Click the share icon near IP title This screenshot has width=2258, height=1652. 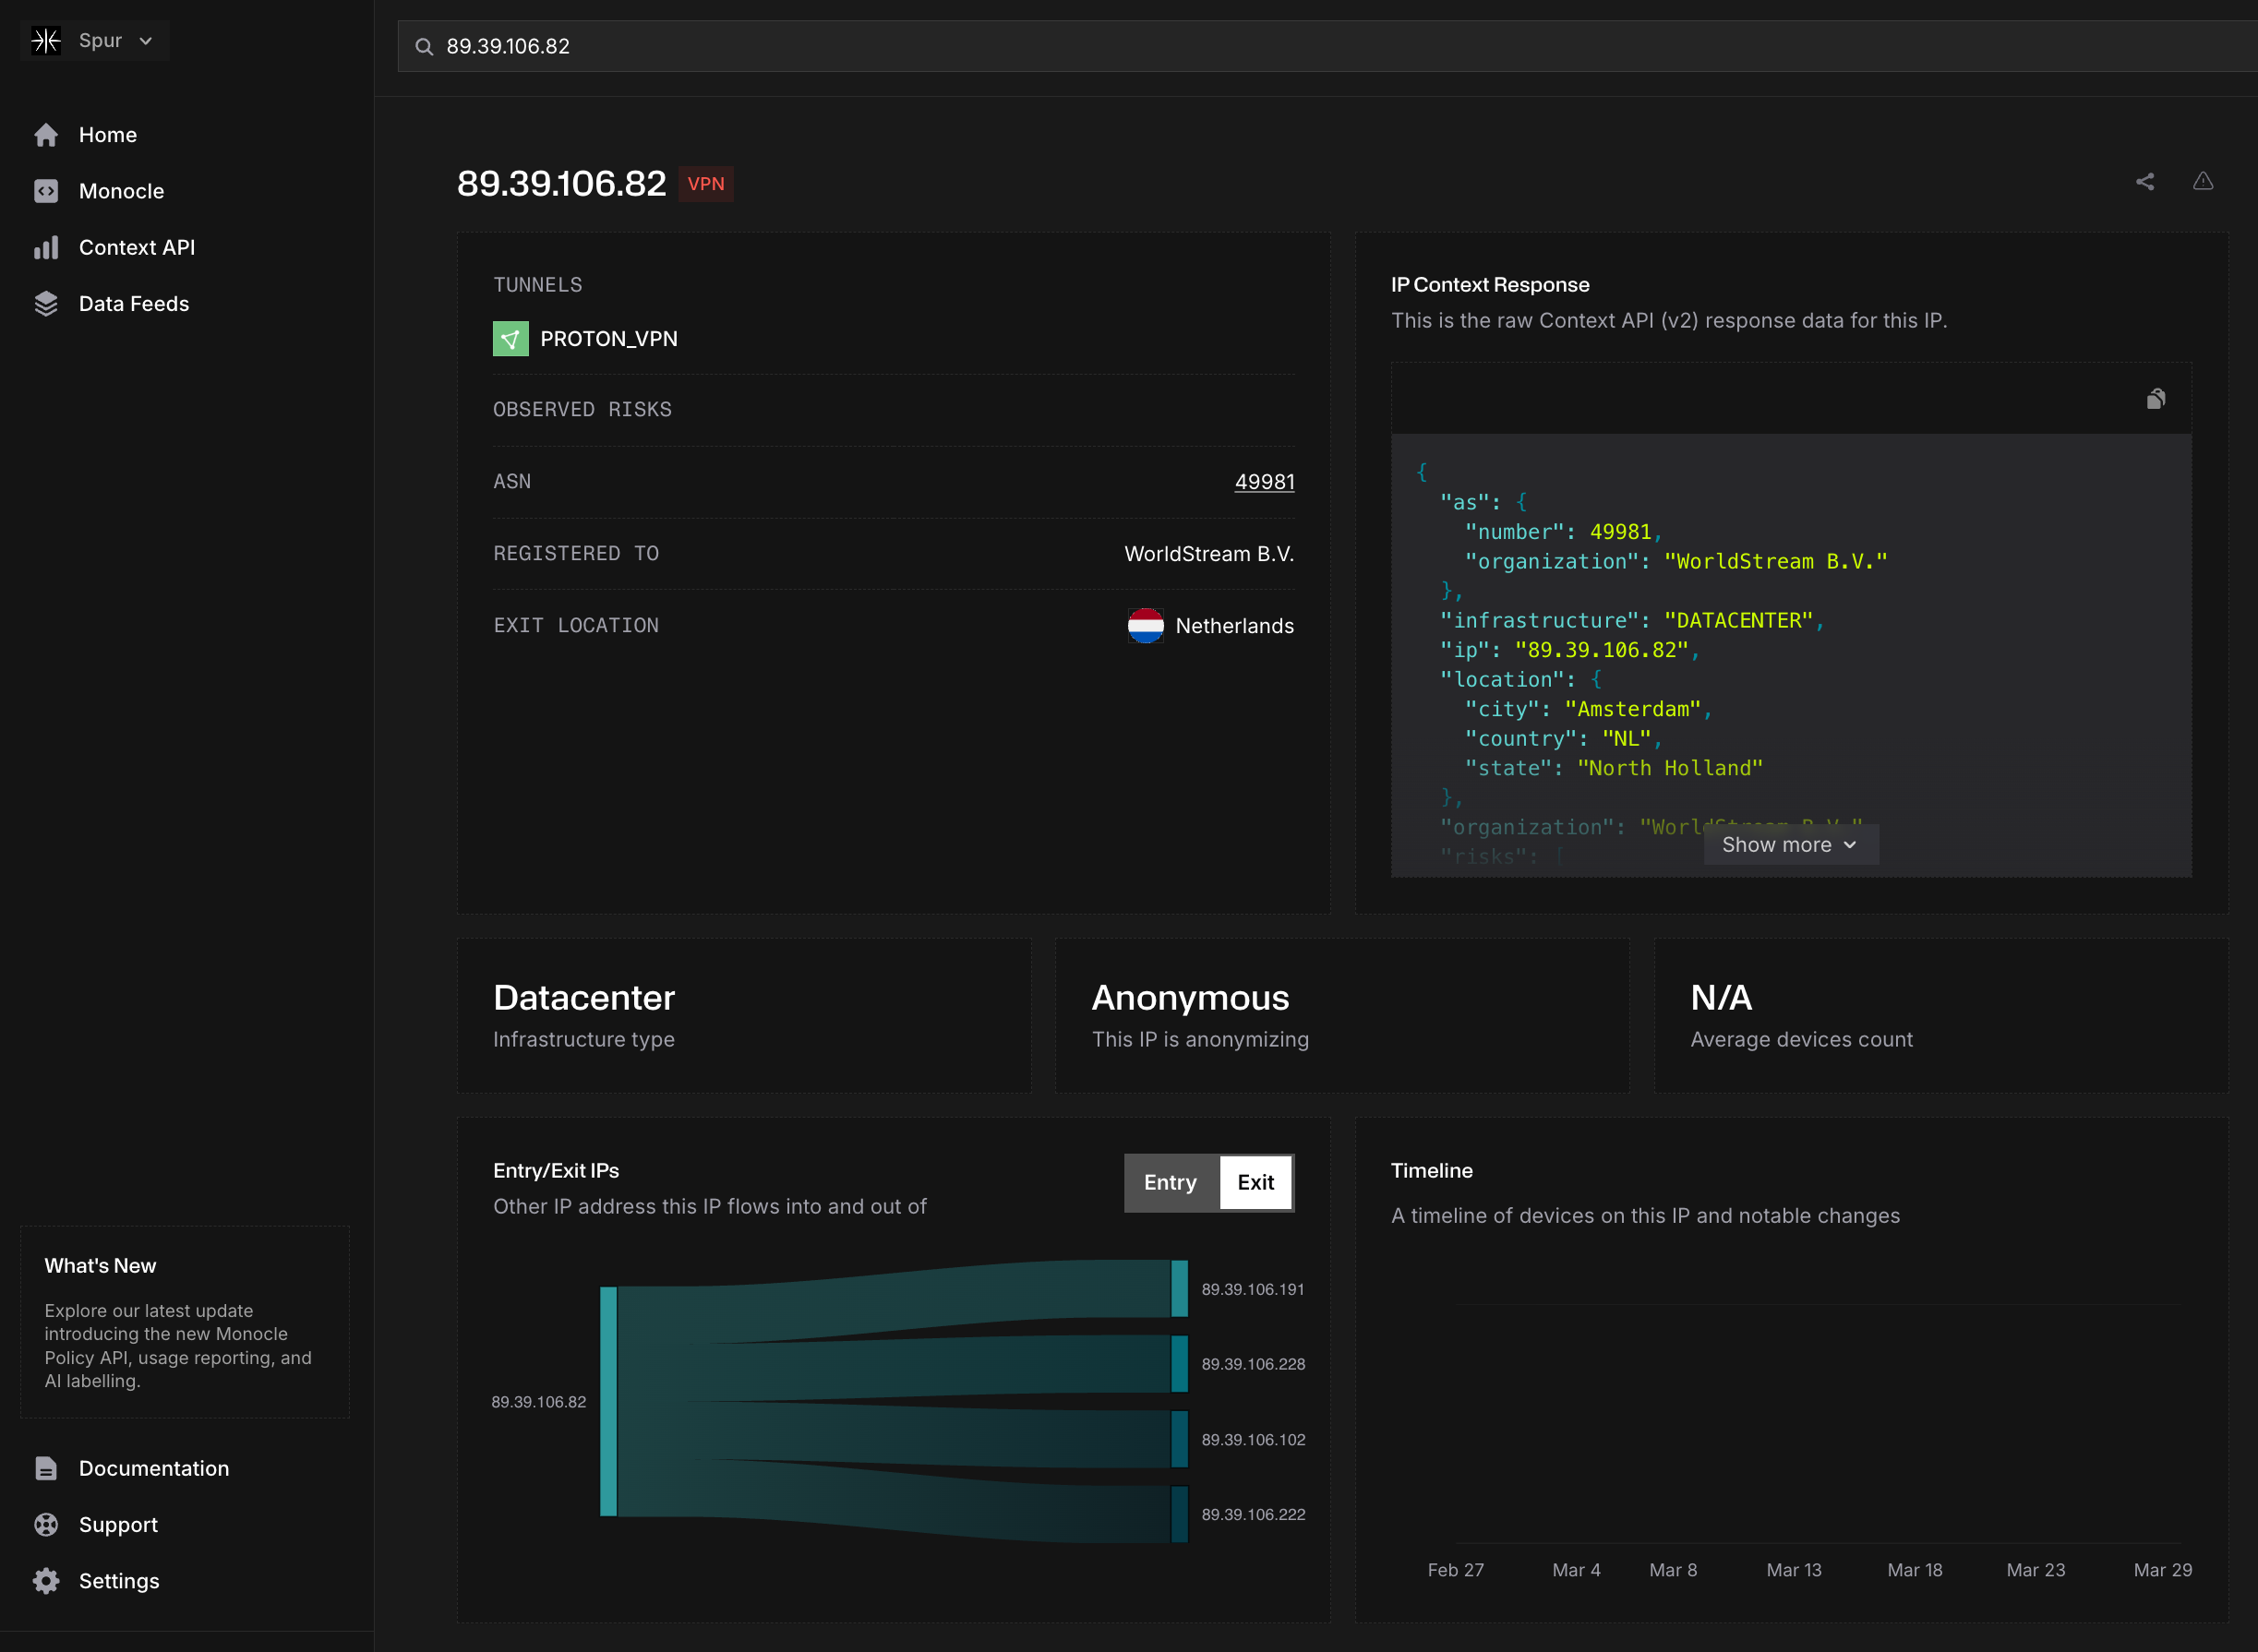click(x=2144, y=182)
